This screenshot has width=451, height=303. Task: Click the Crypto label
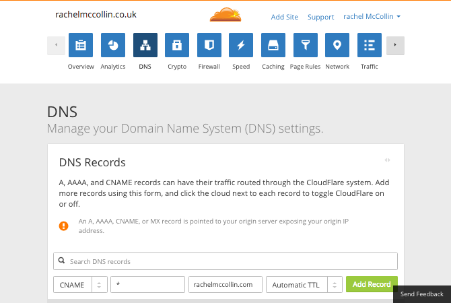coord(177,67)
